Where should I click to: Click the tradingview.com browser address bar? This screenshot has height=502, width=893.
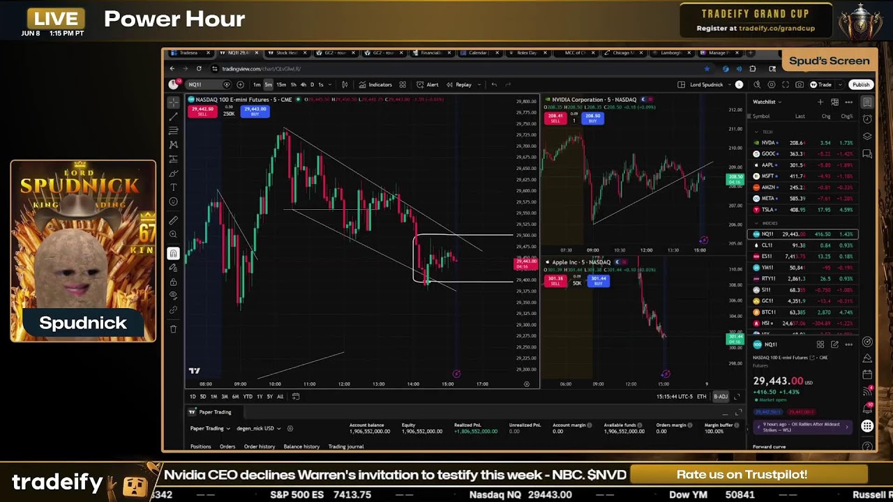coord(460,68)
